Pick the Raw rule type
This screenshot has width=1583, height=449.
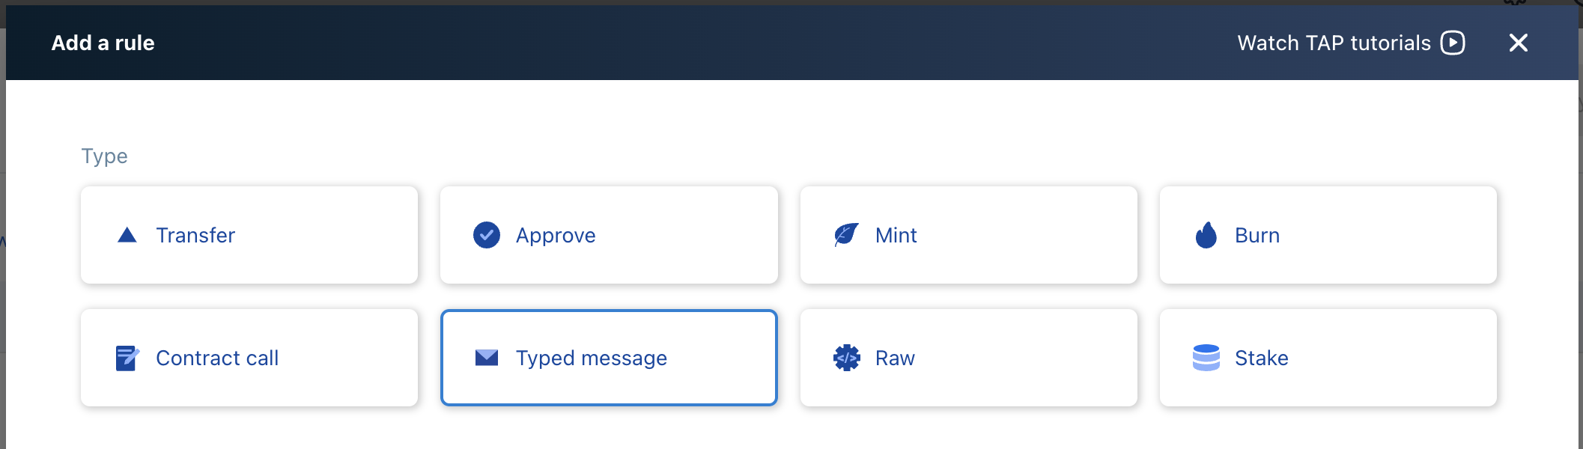pos(969,358)
